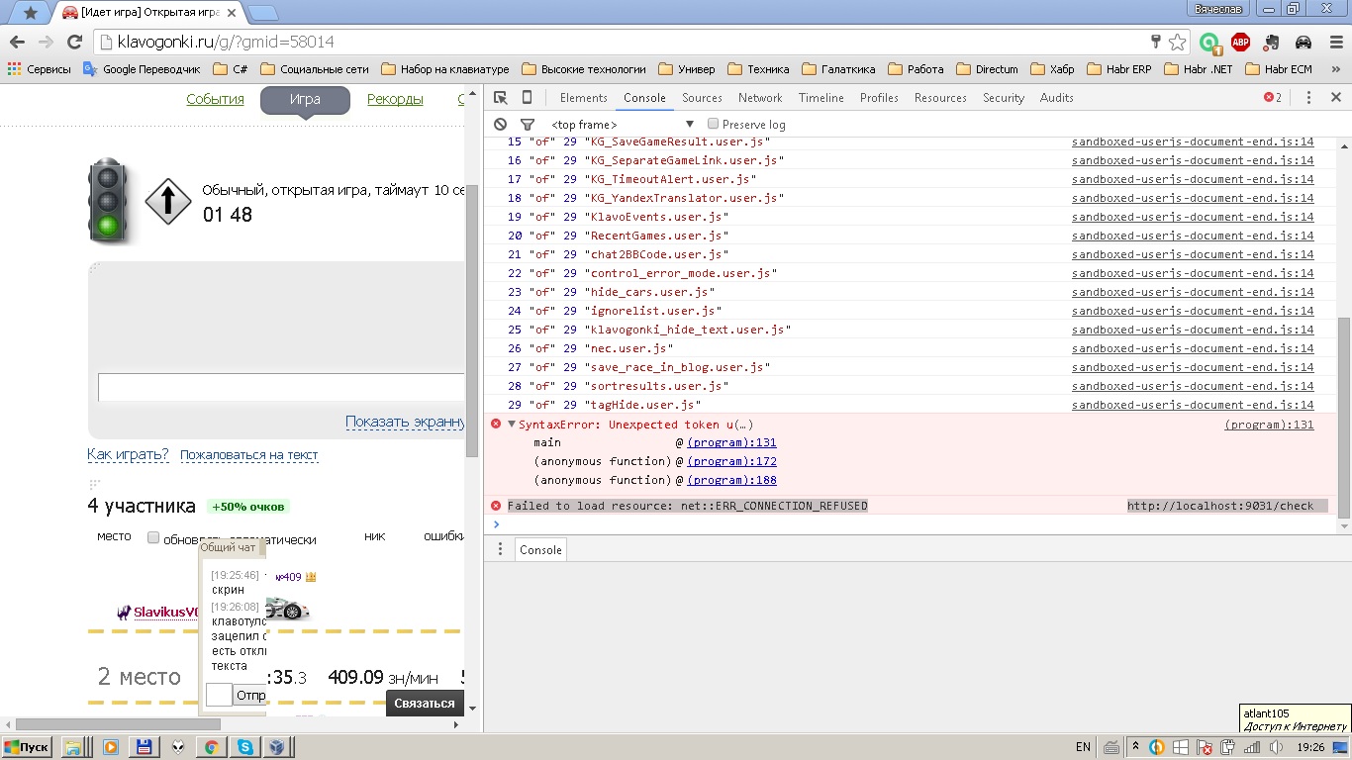Open Skype from the taskbar
This screenshot has width=1352, height=760.
243,747
